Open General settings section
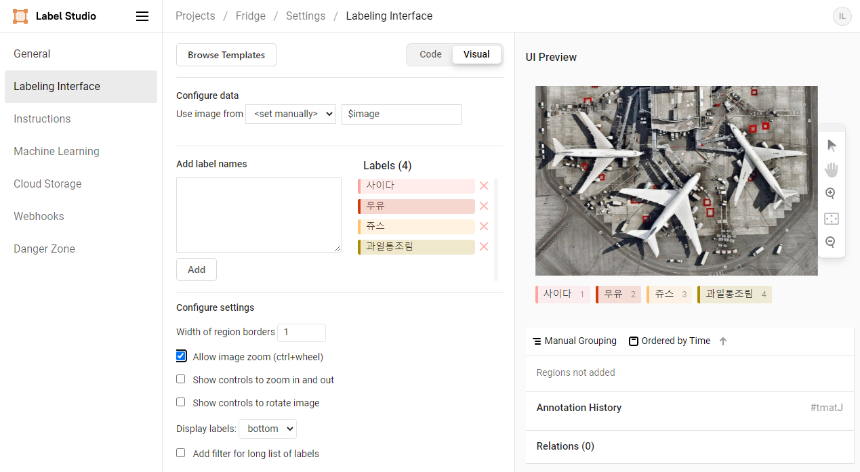Image resolution: width=860 pixels, height=472 pixels. (x=81, y=54)
